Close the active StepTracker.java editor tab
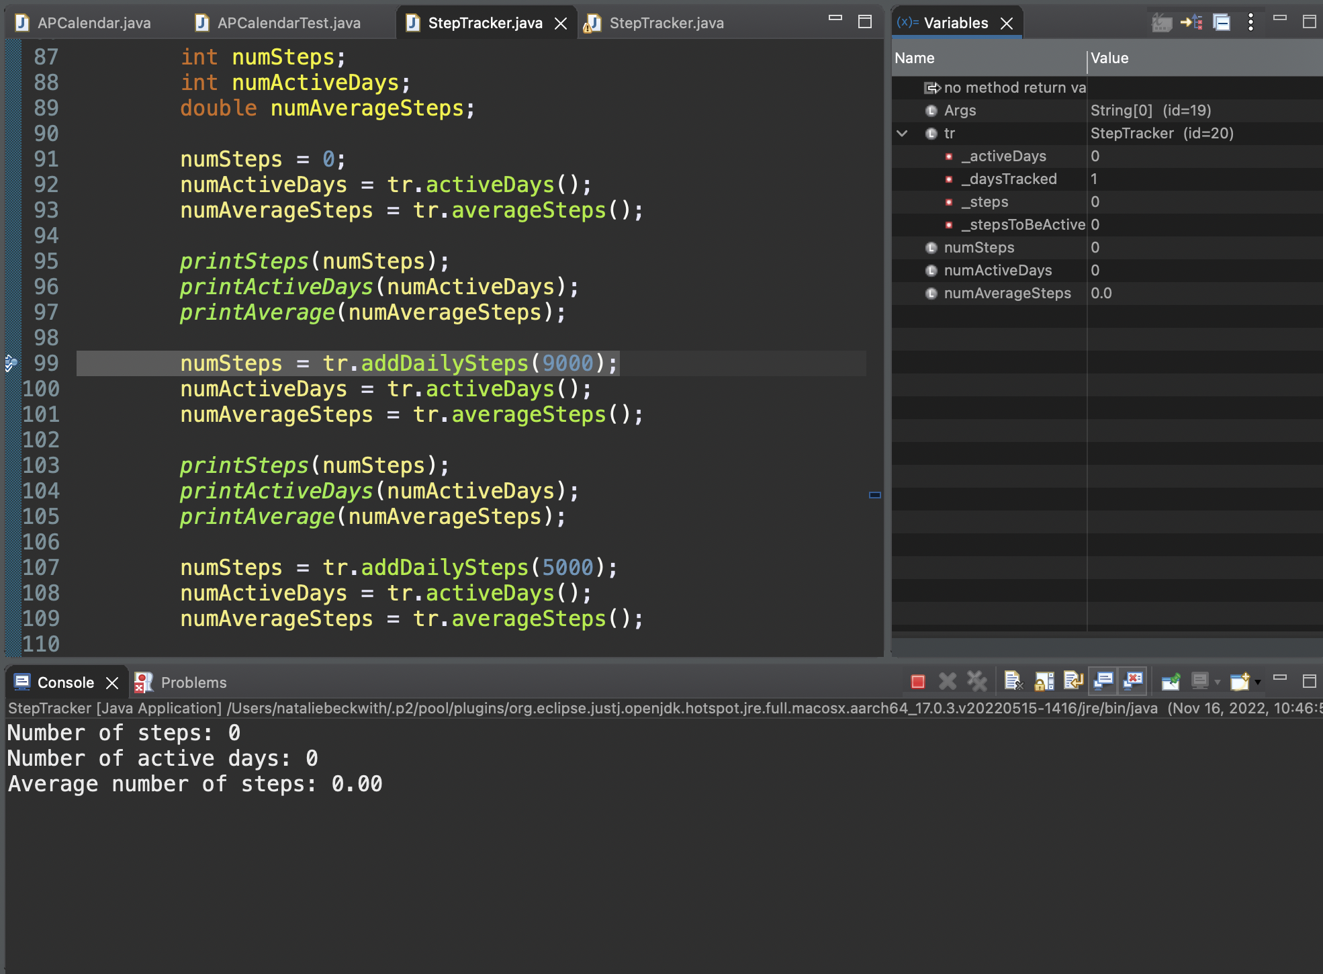The height and width of the screenshot is (974, 1323). point(561,24)
